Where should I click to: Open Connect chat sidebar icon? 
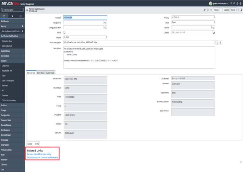[x=234, y=4]
